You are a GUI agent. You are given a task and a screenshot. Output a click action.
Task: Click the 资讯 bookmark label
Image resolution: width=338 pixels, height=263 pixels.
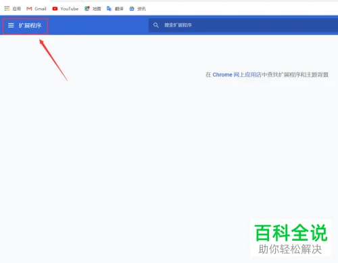142,9
